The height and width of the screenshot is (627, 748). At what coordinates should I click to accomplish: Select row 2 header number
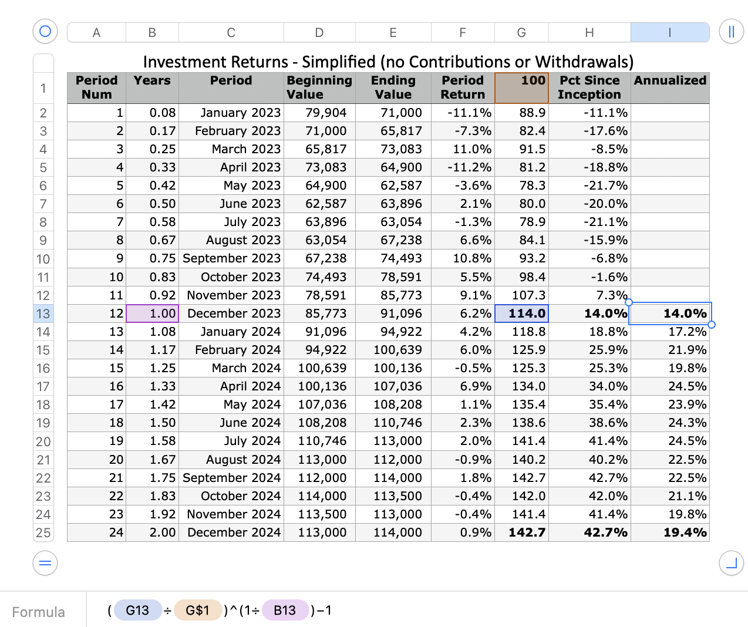coord(43,113)
